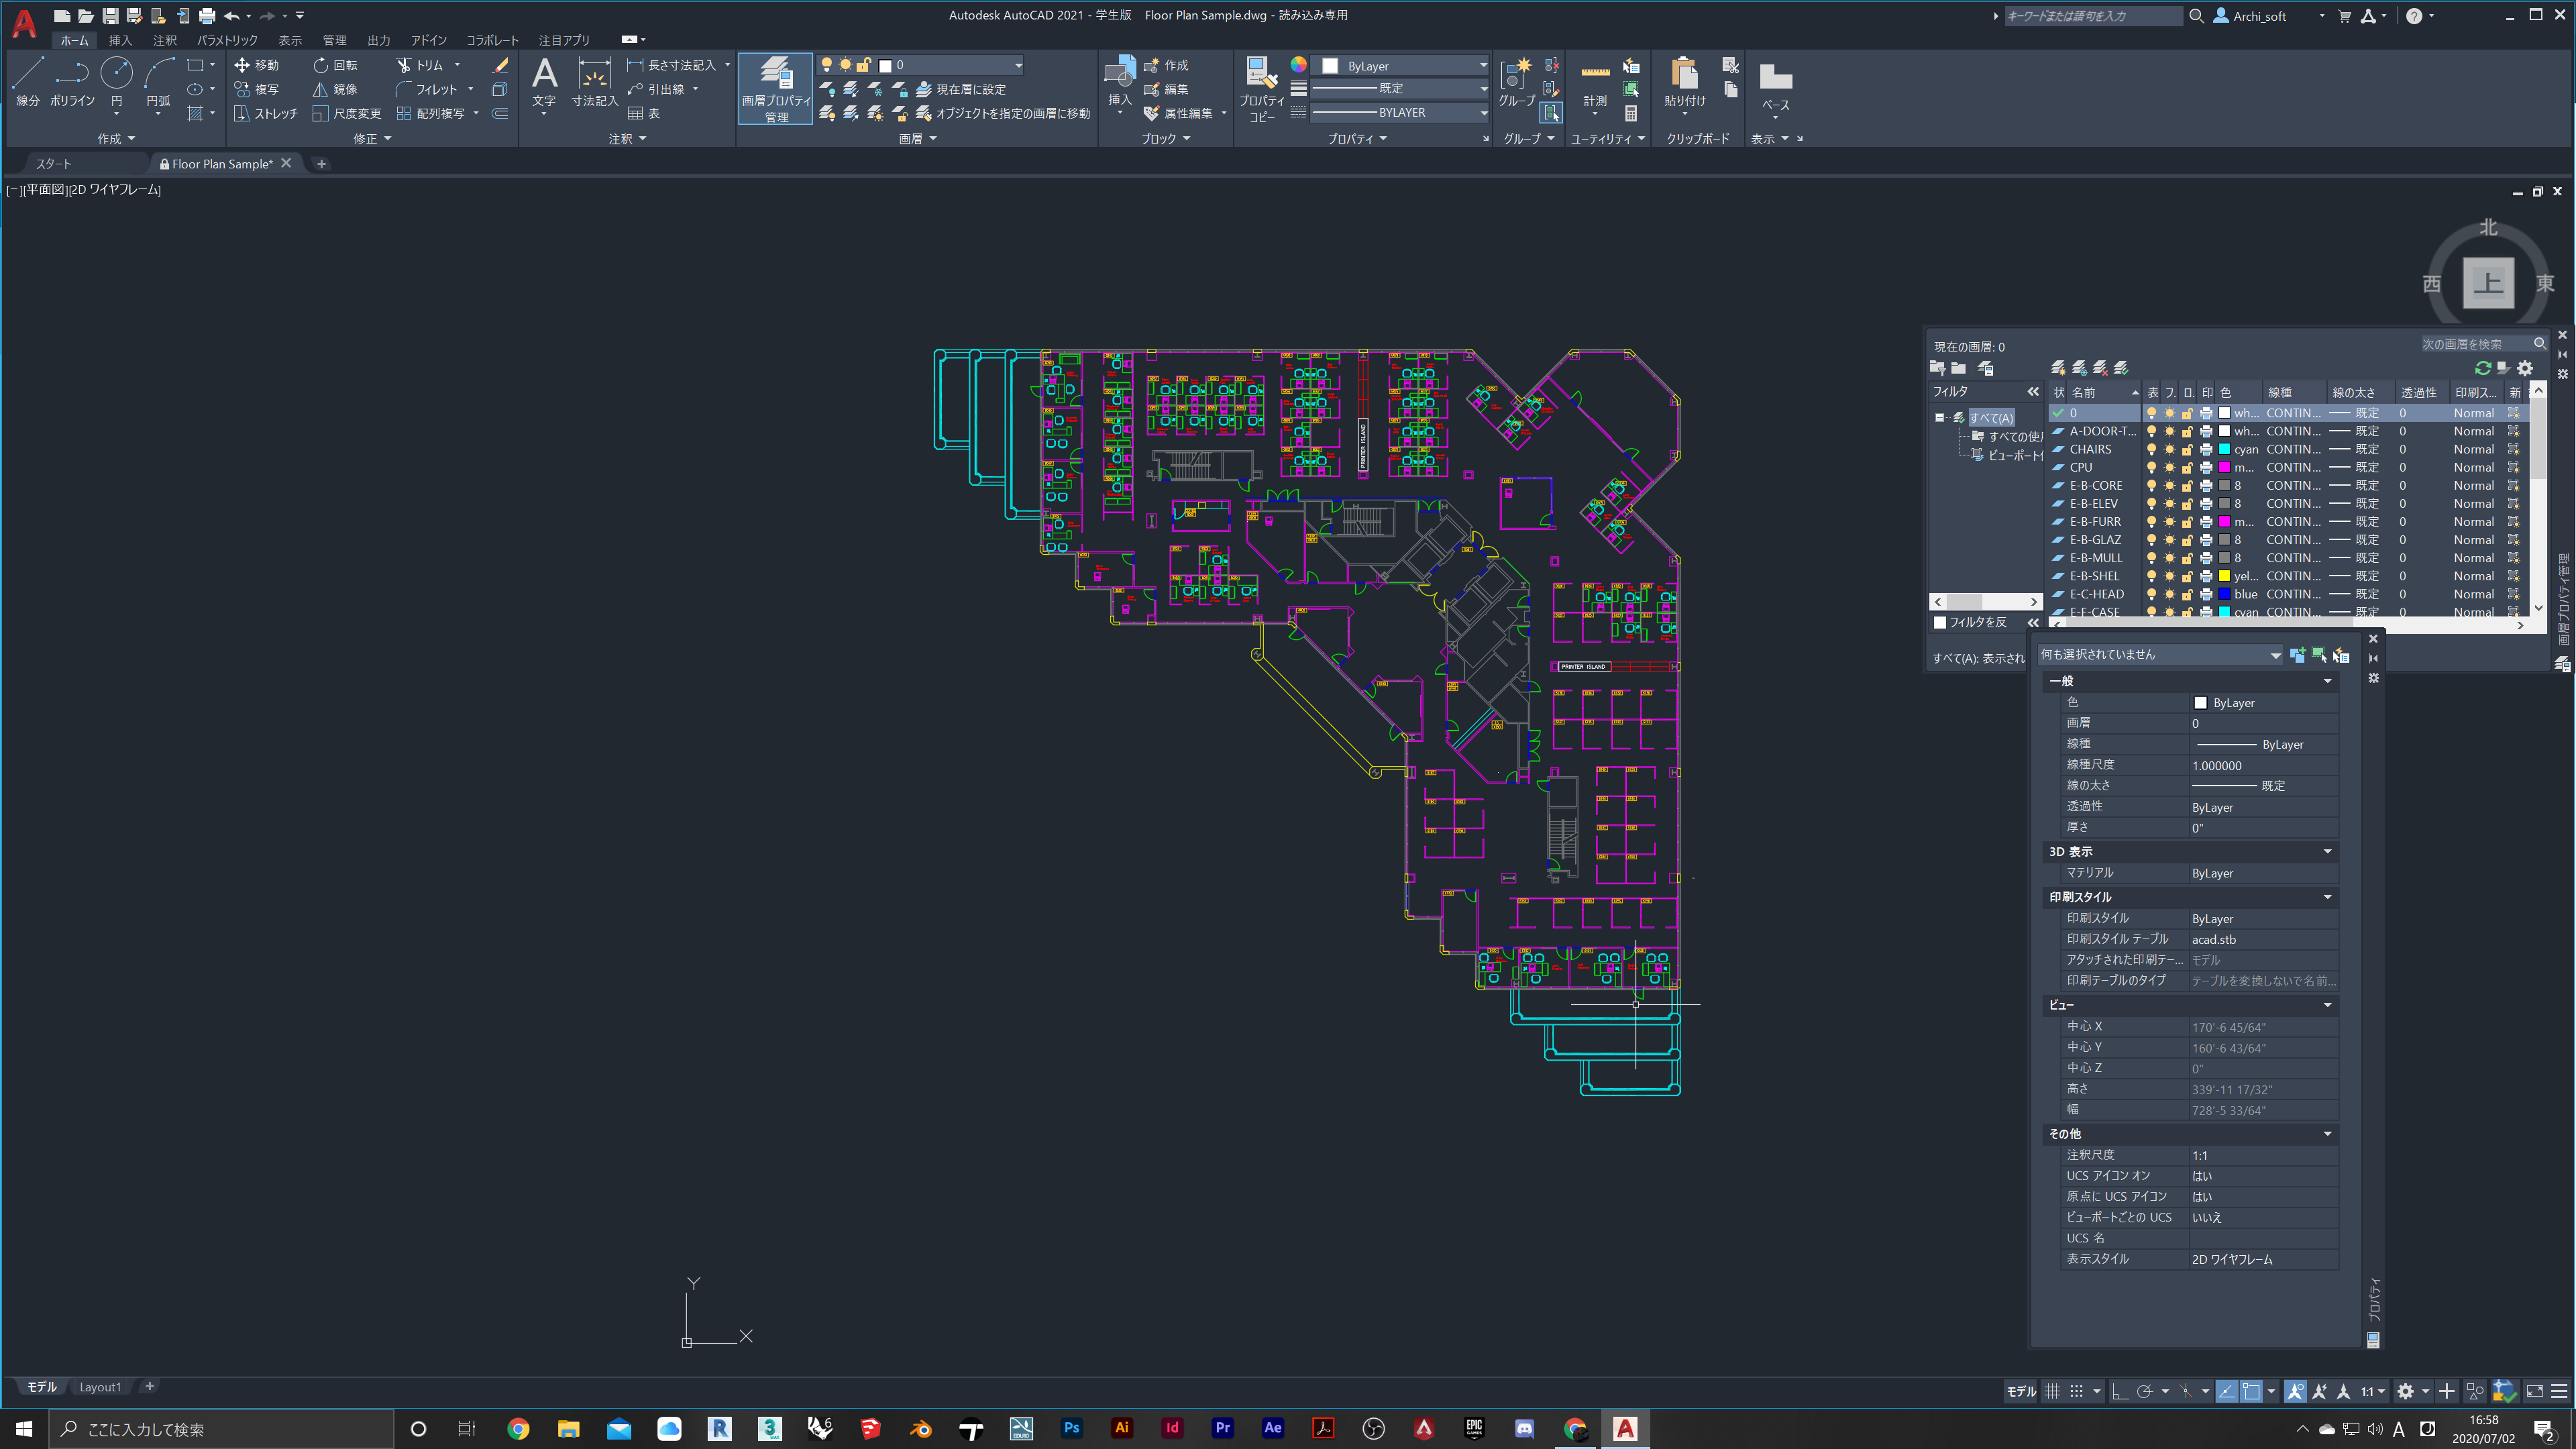The height and width of the screenshot is (1449, 2576).
Task: Collapse the 一般 properties section
Action: click(x=2327, y=681)
